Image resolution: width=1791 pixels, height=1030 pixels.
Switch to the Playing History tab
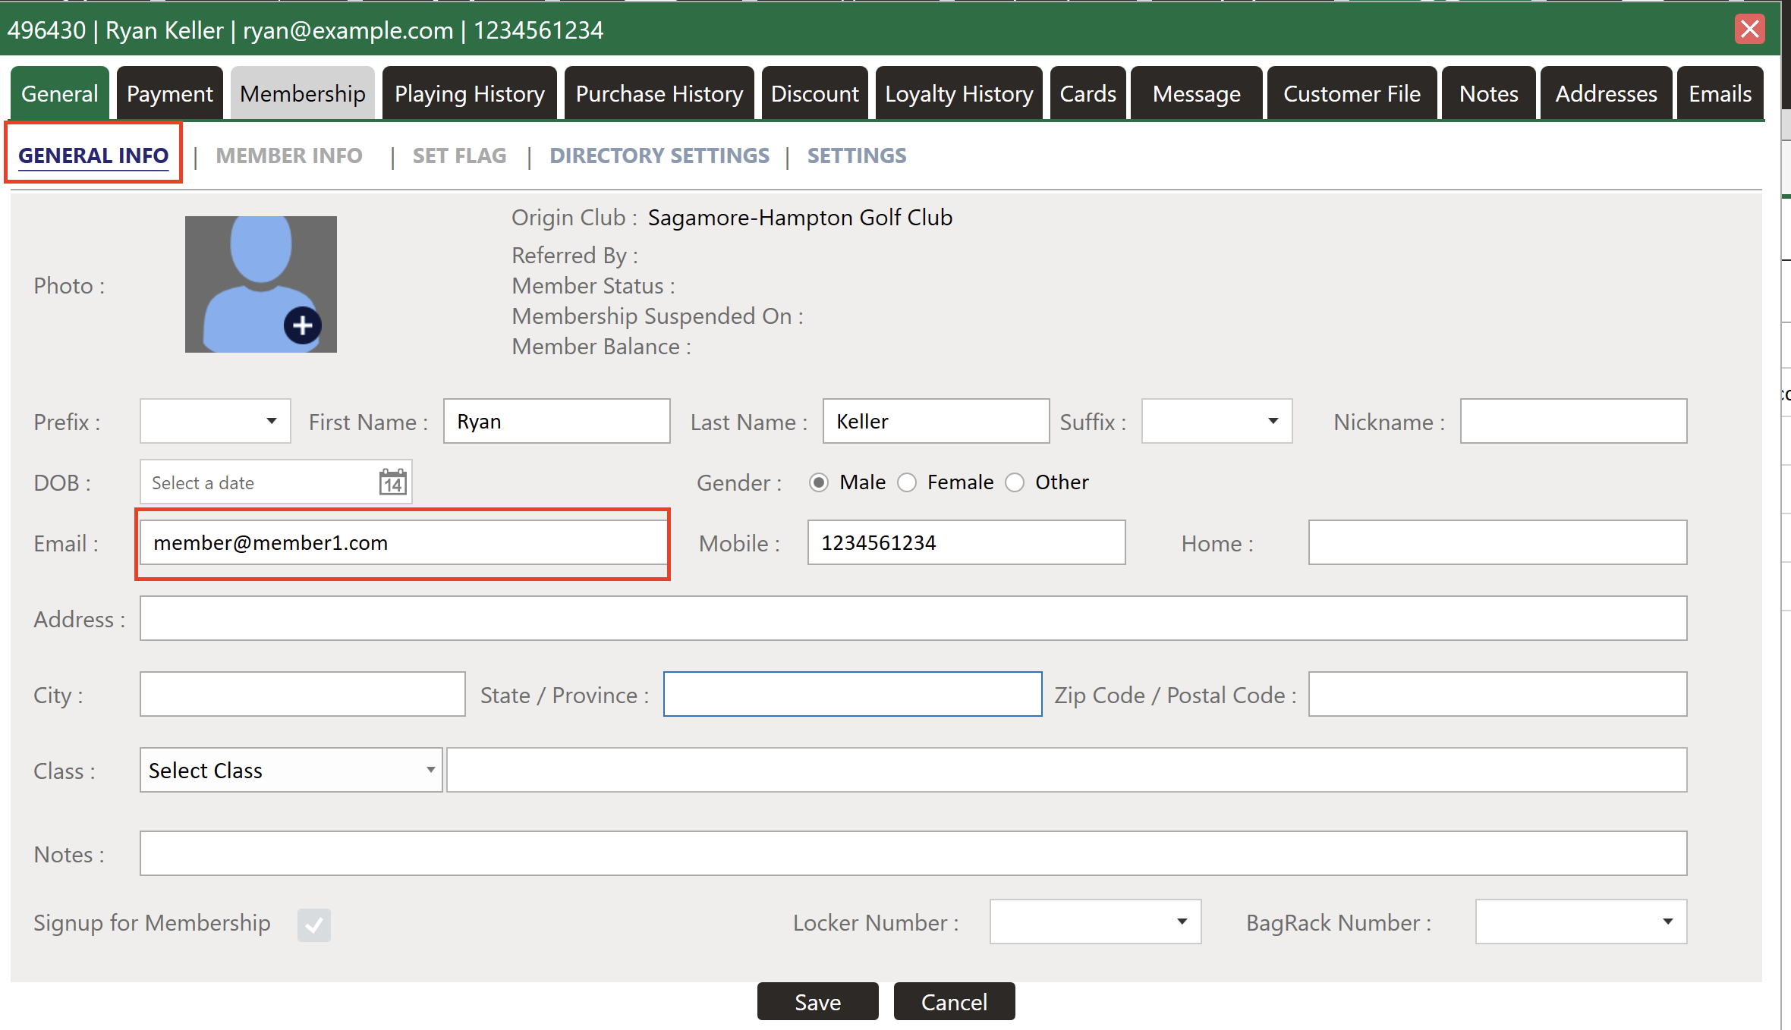point(469,94)
